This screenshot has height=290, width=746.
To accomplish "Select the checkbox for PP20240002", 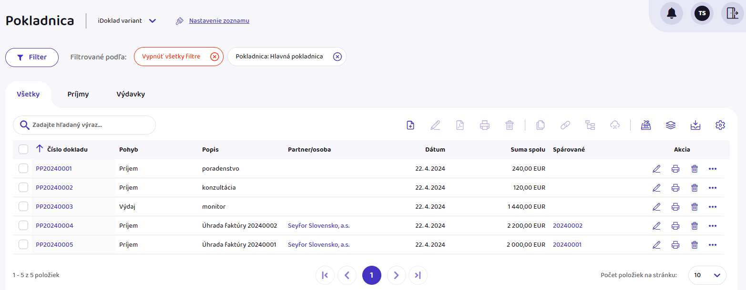I will 23,188.
